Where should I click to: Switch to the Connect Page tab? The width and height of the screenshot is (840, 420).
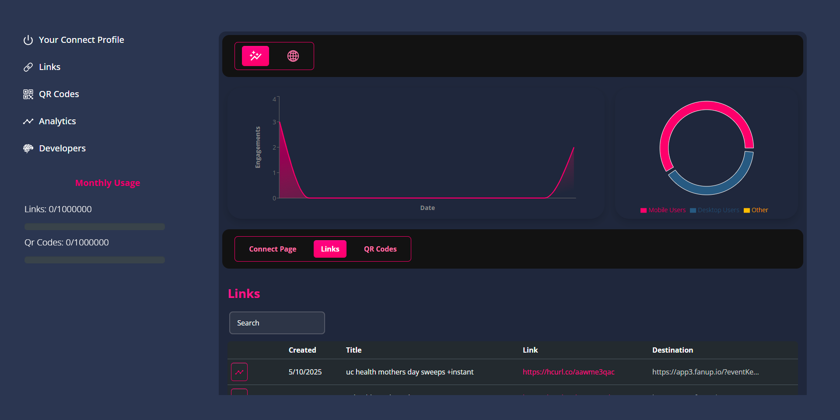click(x=273, y=249)
